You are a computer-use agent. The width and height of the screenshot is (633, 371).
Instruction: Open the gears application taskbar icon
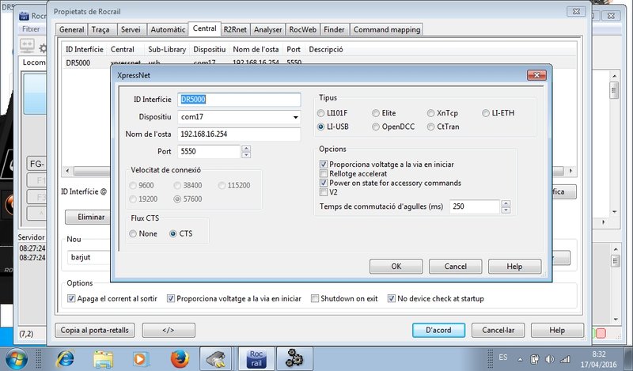coord(295,358)
